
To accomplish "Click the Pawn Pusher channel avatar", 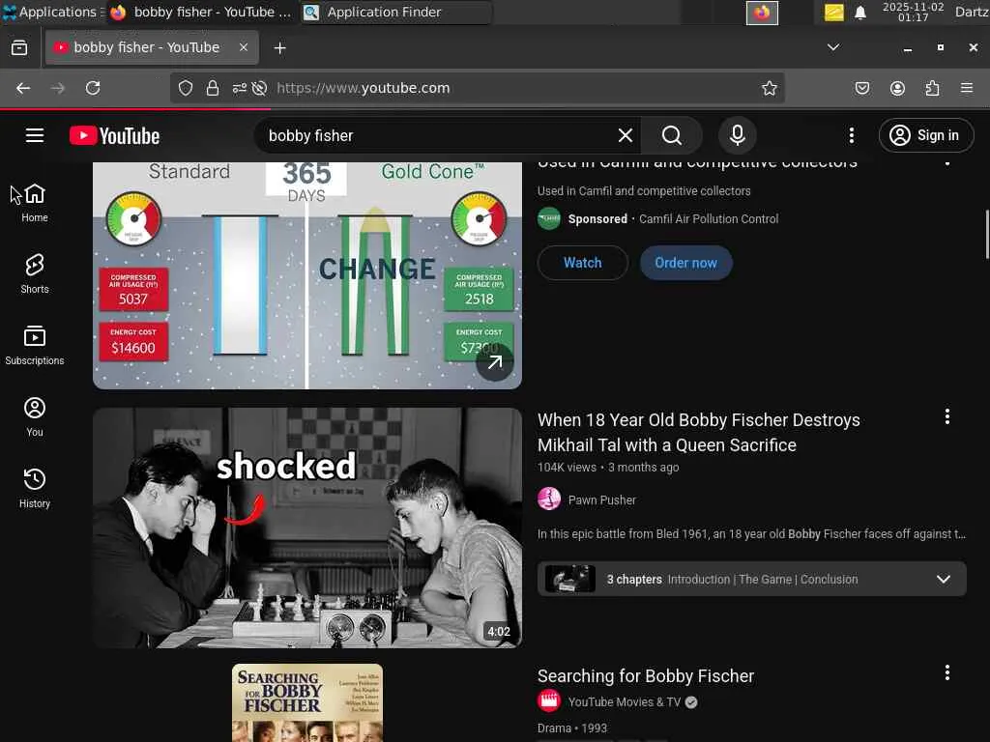I will point(549,499).
